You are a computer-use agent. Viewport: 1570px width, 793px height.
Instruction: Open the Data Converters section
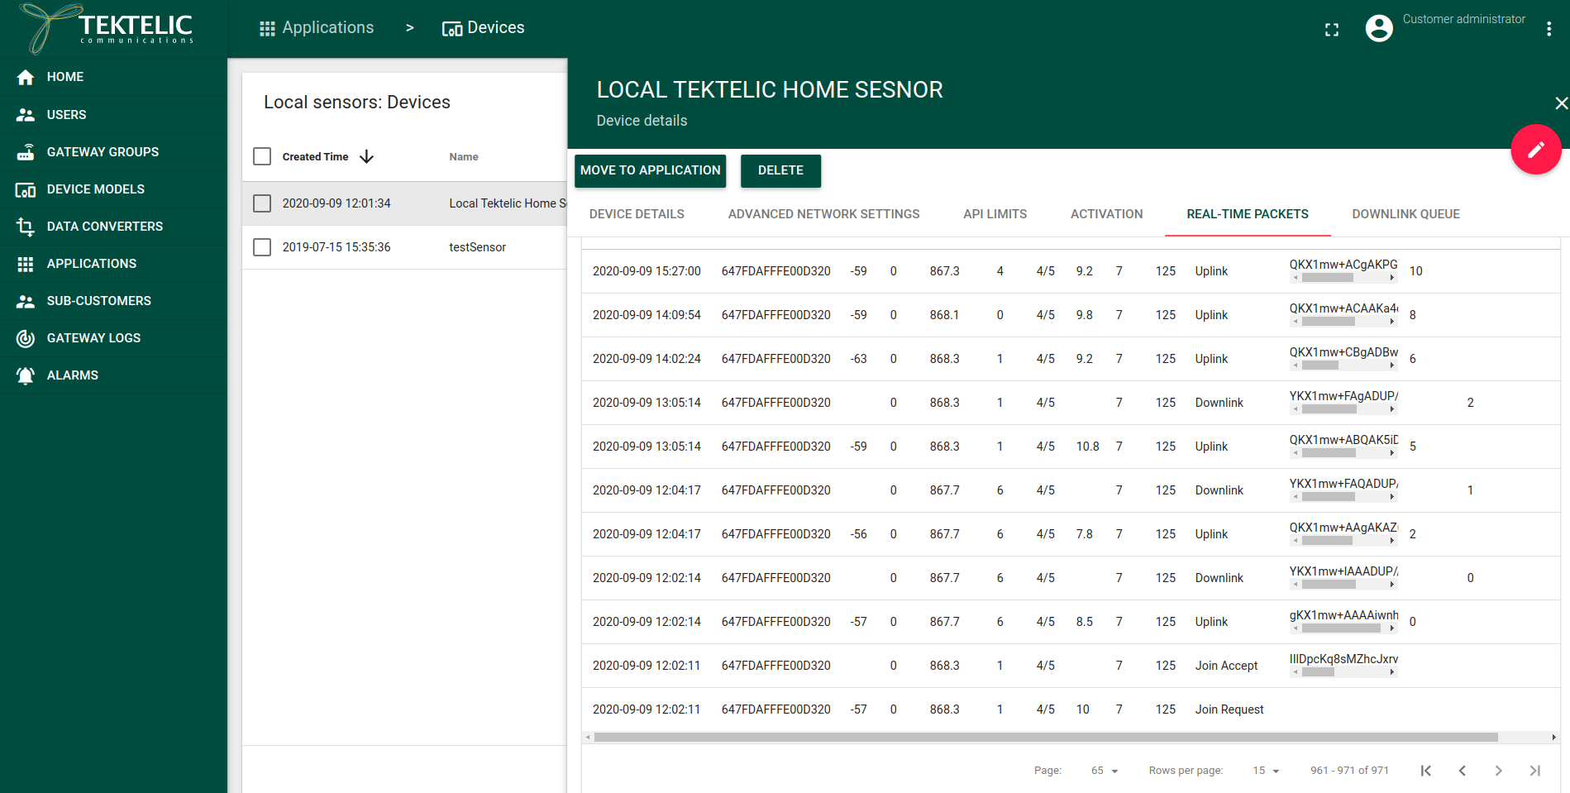click(104, 226)
